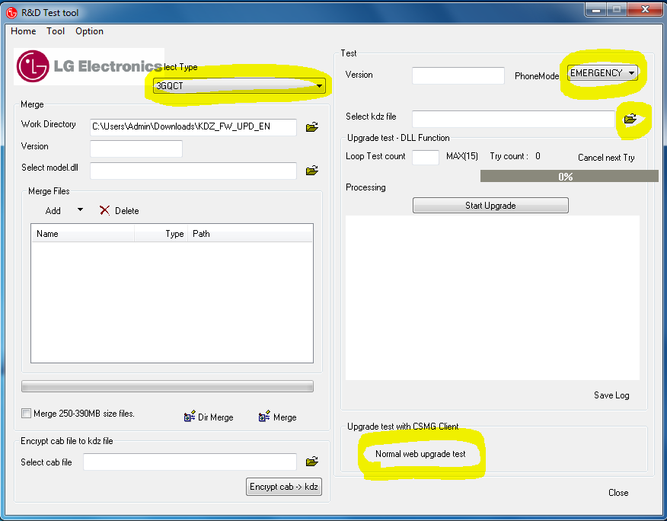Focus the Test Version input field

click(x=458, y=75)
